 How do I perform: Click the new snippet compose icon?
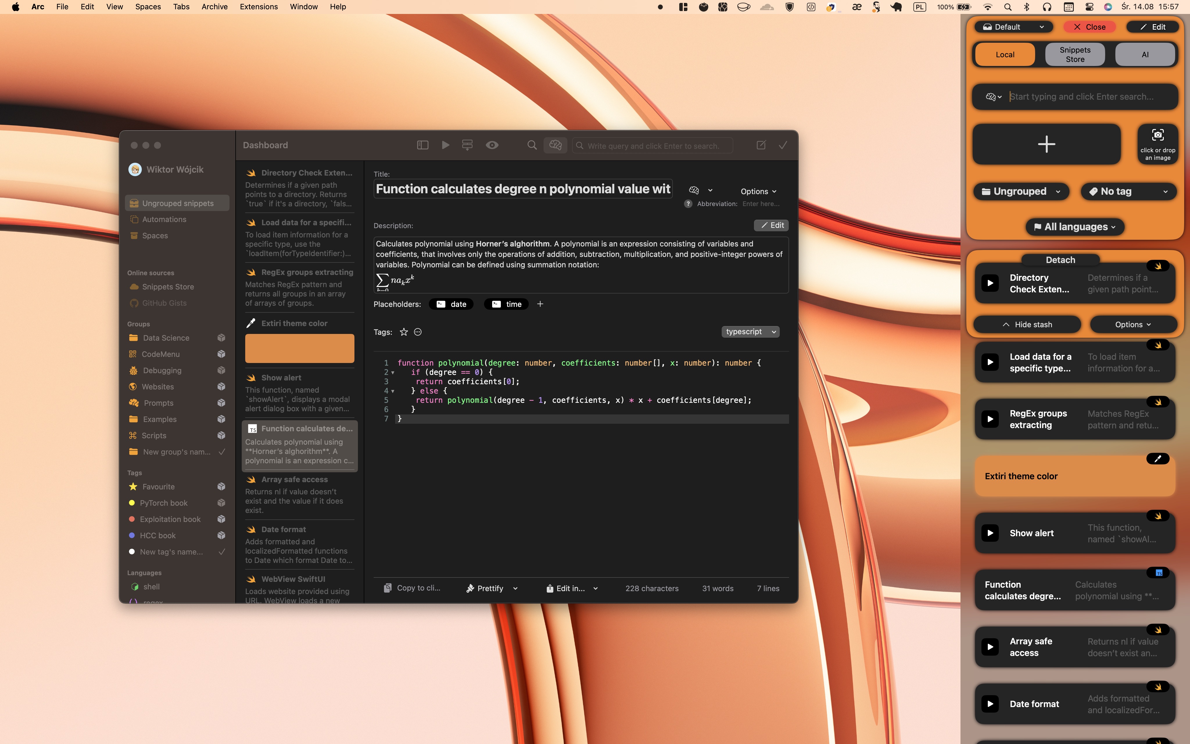click(x=761, y=145)
